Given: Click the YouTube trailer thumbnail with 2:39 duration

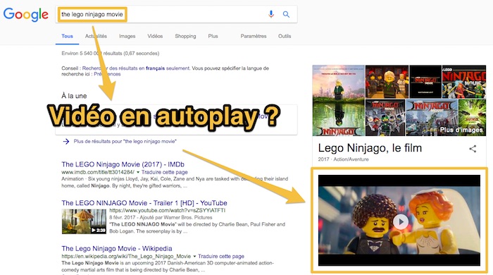Looking at the screenshot, I should point(84,221).
